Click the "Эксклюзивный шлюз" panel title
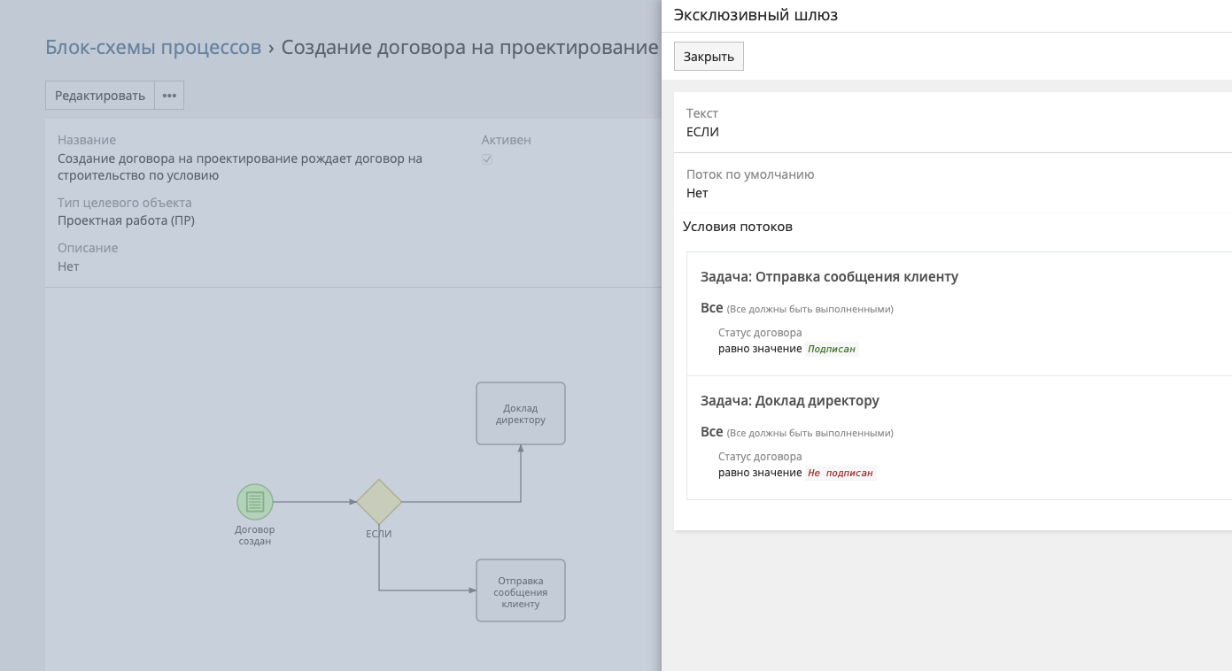Image resolution: width=1232 pixels, height=671 pixels. [x=755, y=15]
